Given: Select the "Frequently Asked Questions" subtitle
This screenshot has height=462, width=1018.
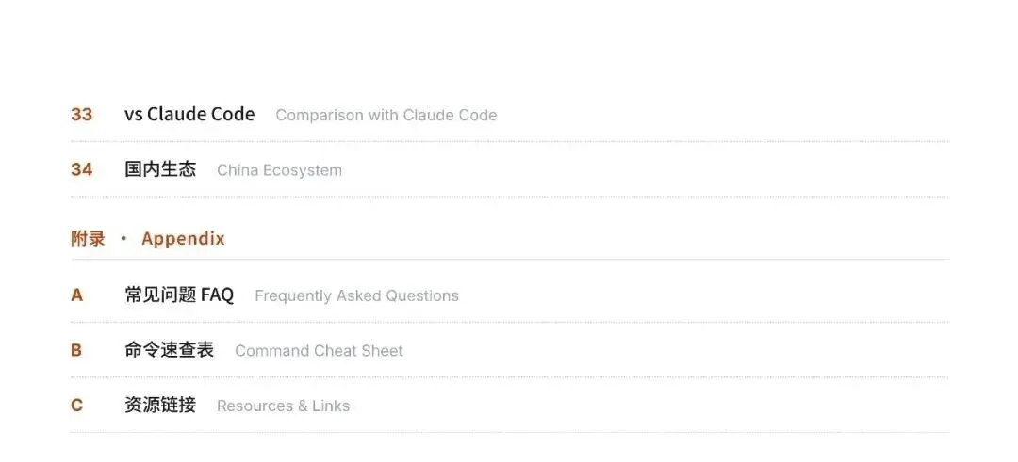Looking at the screenshot, I should coord(356,296).
